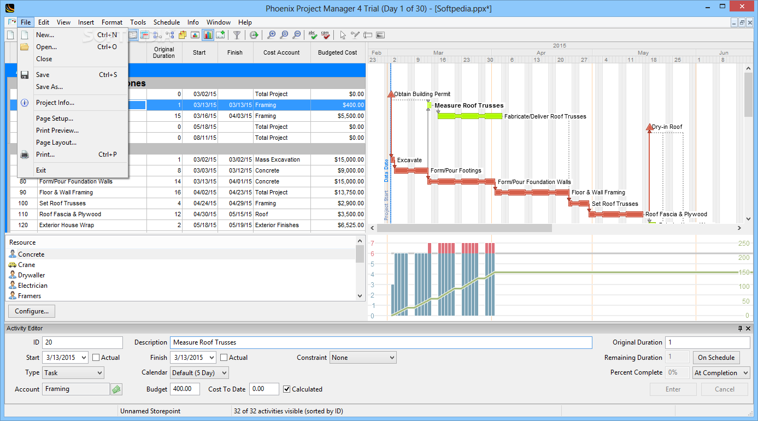
Task: Click the Description field
Action: point(381,342)
